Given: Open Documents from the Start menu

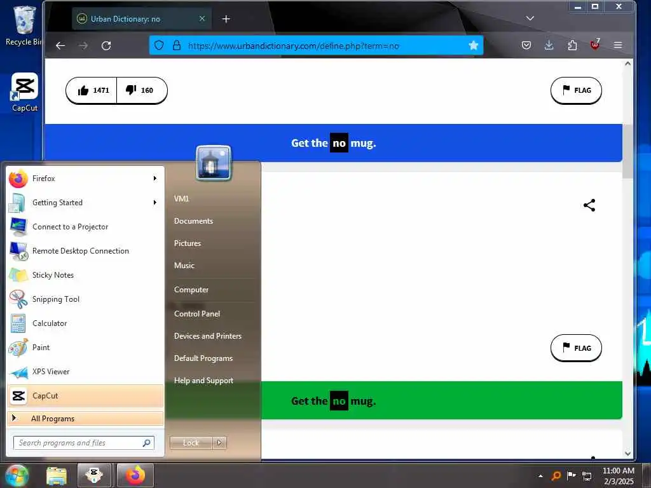Looking at the screenshot, I should tap(193, 220).
